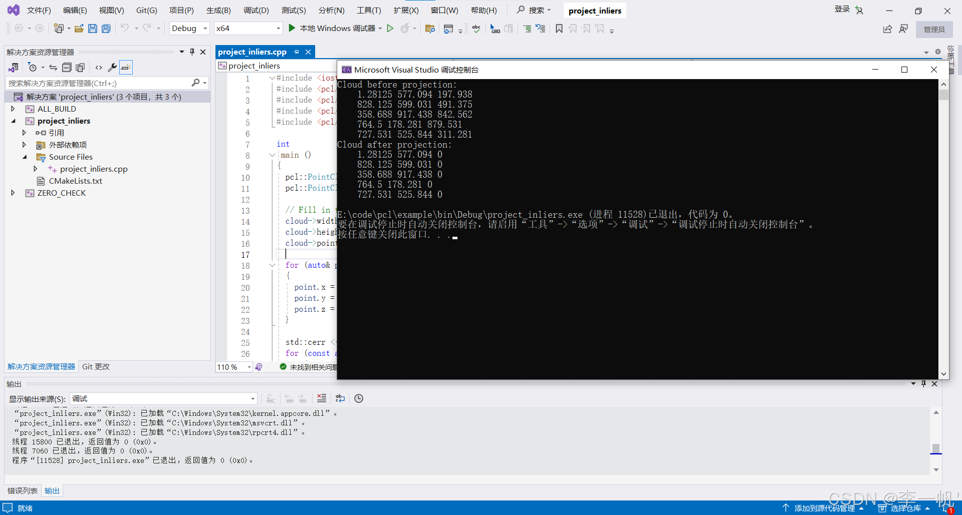Open the Git(G) menu
This screenshot has height=515, width=962.
[147, 10]
